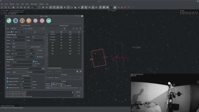Open the Format dropdown
The width and height of the screenshot is (199, 112).
(19, 44)
